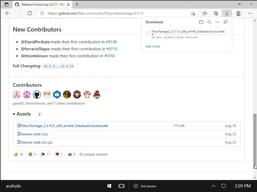Screen dimensions: 257x192
Task: Click the site padlock icon
Action: [42, 13]
